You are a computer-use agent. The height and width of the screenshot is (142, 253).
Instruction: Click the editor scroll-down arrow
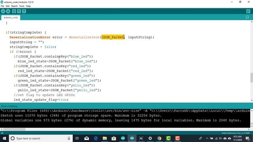(x=251, y=100)
